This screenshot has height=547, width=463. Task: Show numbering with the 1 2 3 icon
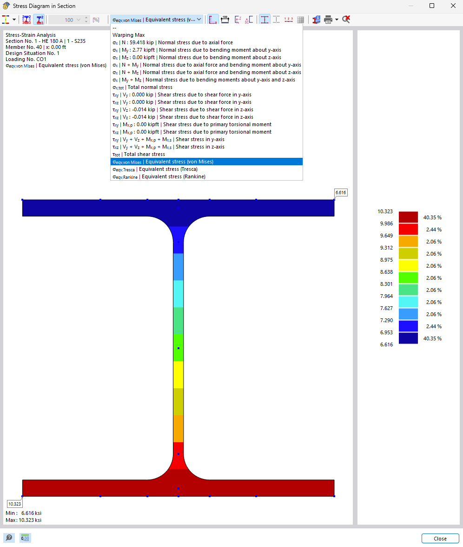click(x=288, y=19)
